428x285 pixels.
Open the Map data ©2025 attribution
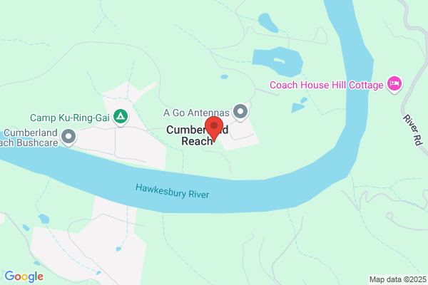click(398, 279)
